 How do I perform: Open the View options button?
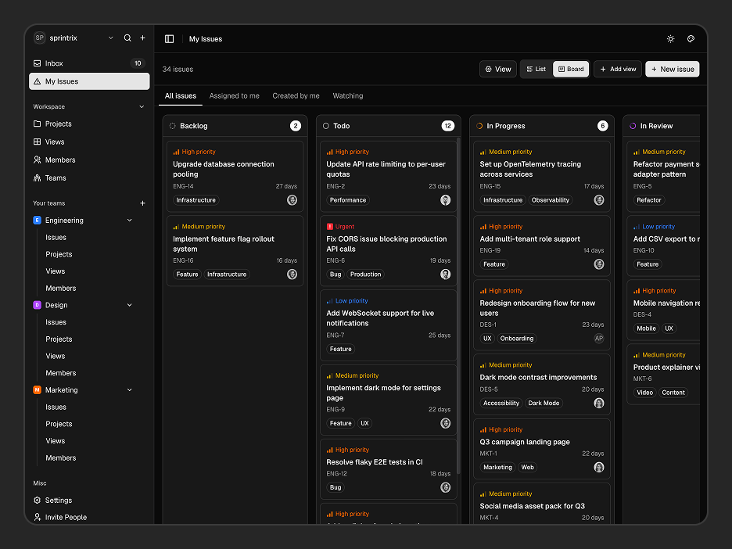(x=498, y=69)
